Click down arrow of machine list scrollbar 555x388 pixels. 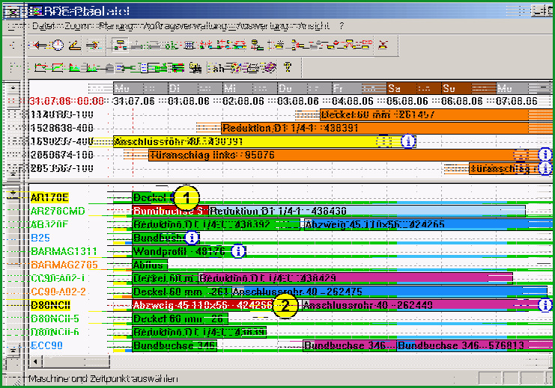tap(13, 350)
